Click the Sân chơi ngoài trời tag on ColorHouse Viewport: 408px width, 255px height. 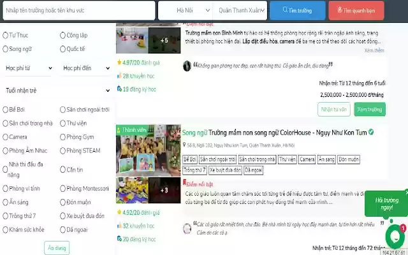tap(217, 159)
